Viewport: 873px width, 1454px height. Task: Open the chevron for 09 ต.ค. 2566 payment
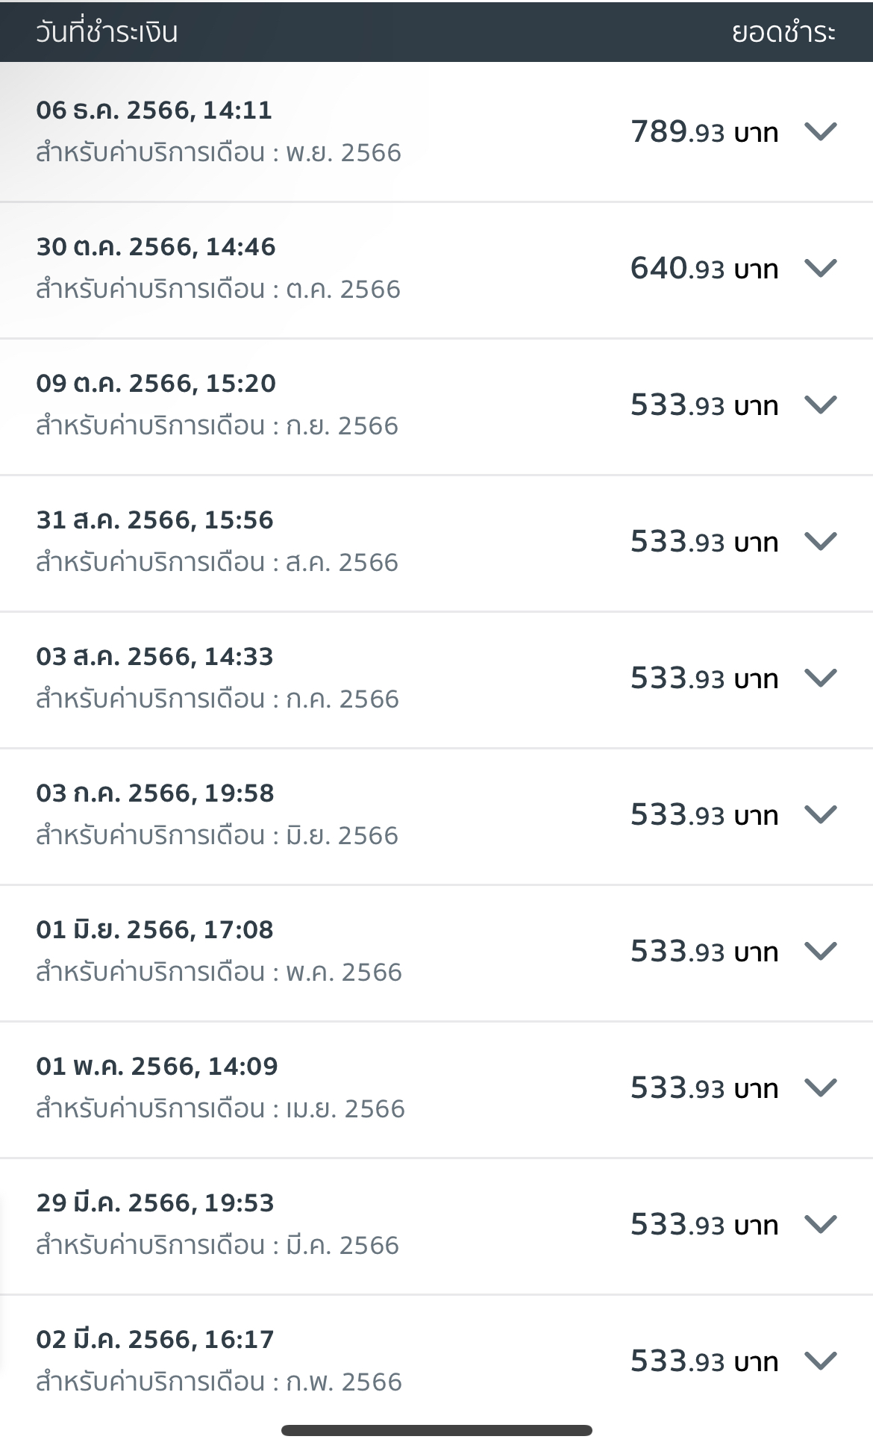(820, 405)
